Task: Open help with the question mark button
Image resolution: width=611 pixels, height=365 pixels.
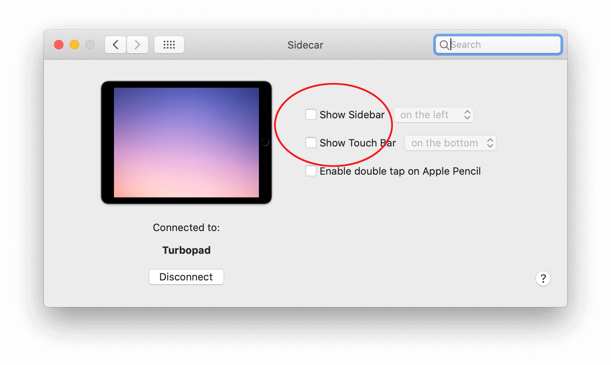Action: [x=543, y=278]
